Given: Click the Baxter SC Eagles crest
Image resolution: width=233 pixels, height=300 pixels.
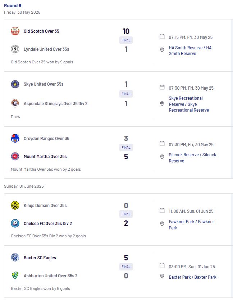Looking at the screenshot, I should click(x=15, y=258).
